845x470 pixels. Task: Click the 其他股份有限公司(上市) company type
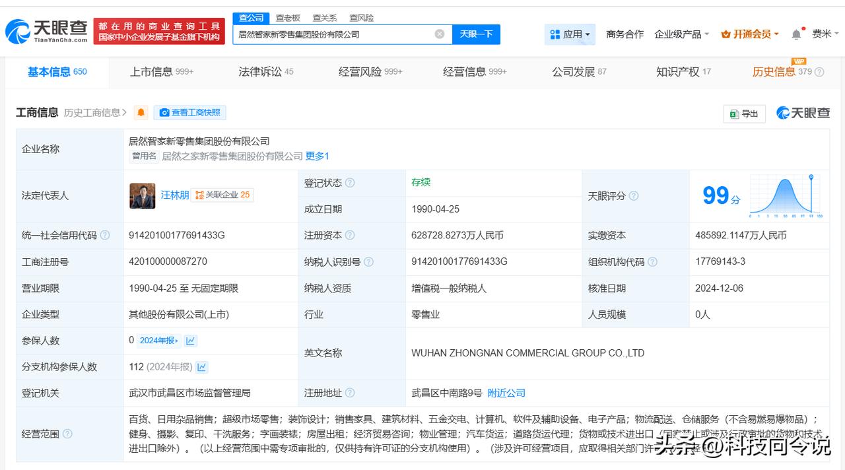[x=179, y=315]
